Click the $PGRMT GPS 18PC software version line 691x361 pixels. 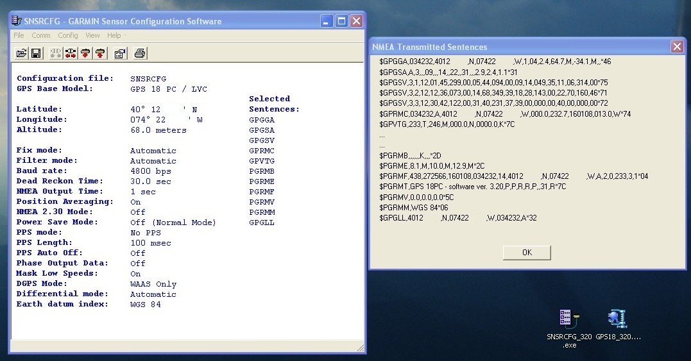point(472,187)
